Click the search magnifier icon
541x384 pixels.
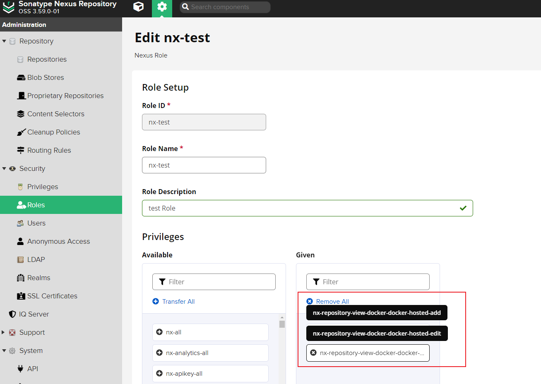[x=185, y=7]
